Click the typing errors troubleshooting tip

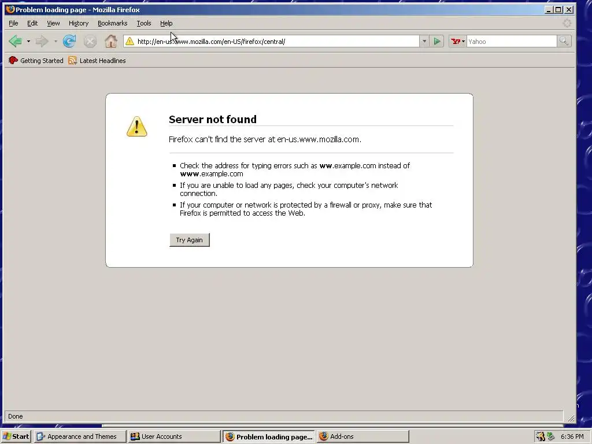(x=295, y=169)
